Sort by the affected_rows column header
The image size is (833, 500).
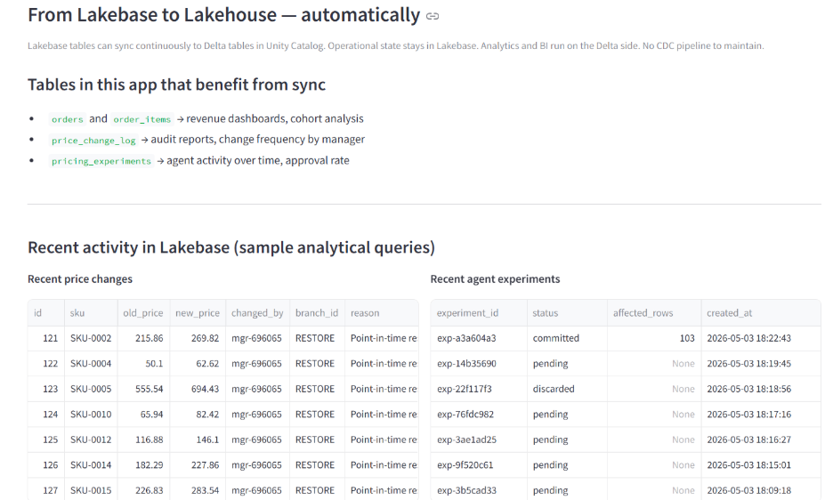coord(654,313)
